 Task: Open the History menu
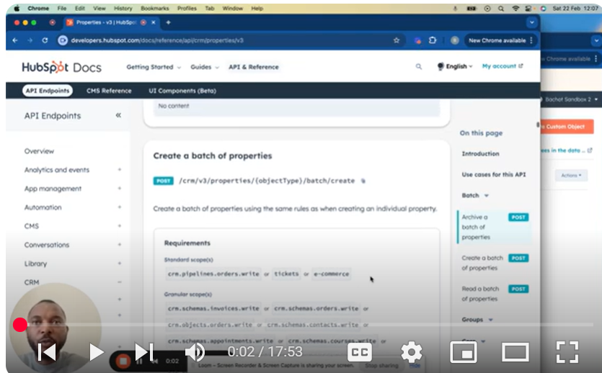tap(123, 8)
